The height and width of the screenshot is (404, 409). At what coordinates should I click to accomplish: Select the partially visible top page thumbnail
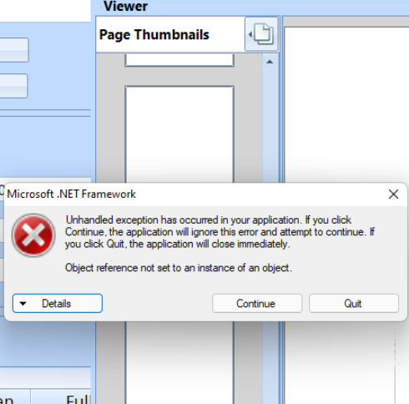[179, 60]
